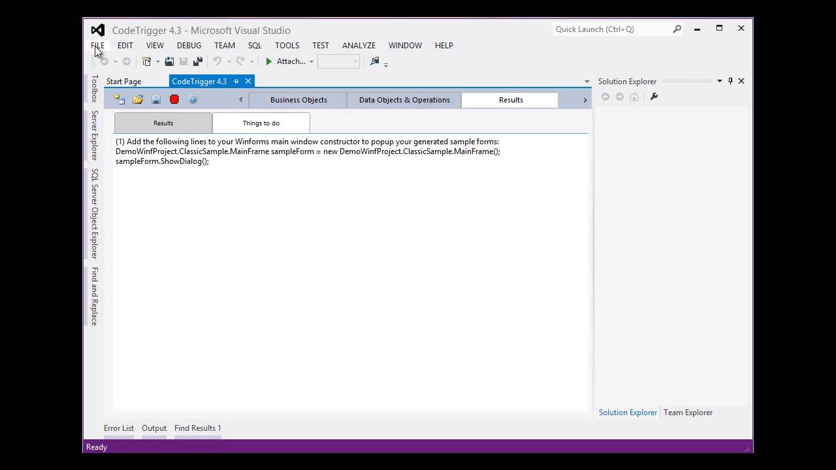
Task: Switch to the Start Page tab
Action: (123, 82)
